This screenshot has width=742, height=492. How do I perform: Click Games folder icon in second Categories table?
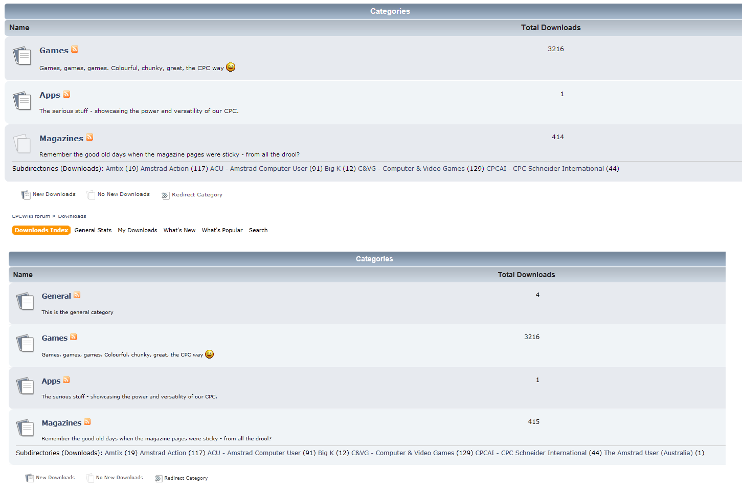[x=25, y=343]
